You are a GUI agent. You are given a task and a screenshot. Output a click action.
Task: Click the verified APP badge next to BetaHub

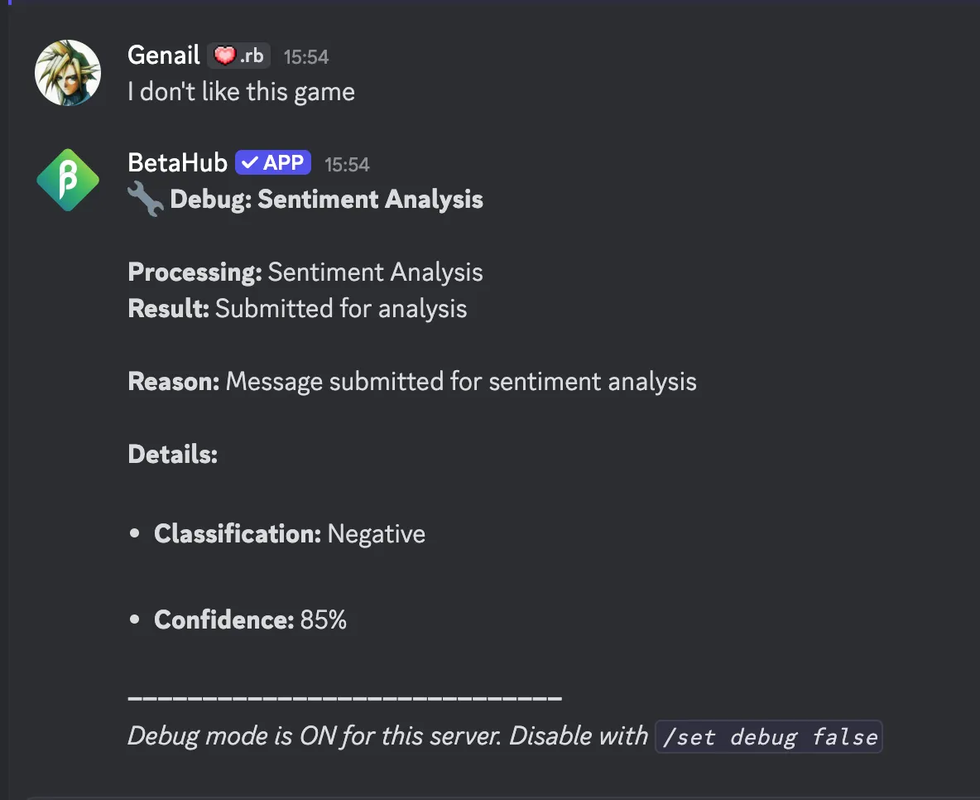click(x=273, y=163)
